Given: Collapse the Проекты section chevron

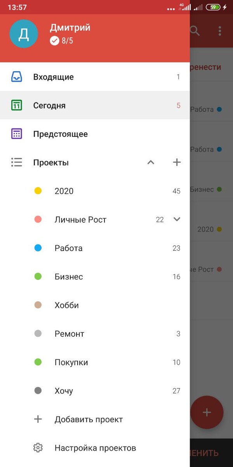Looking at the screenshot, I should (x=151, y=162).
